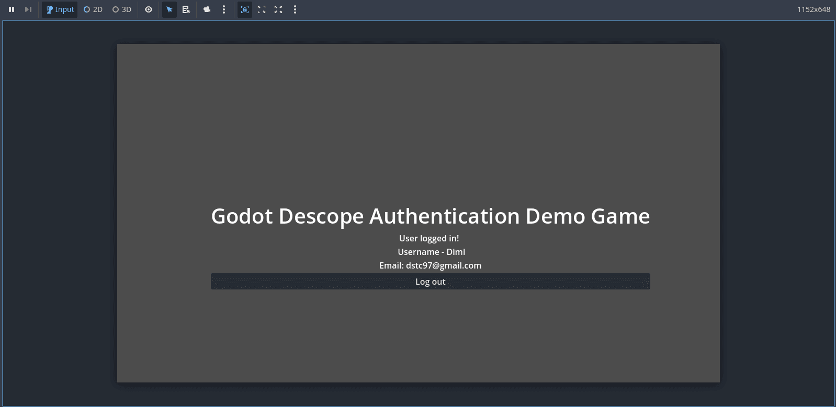Pause the running game

tap(12, 9)
